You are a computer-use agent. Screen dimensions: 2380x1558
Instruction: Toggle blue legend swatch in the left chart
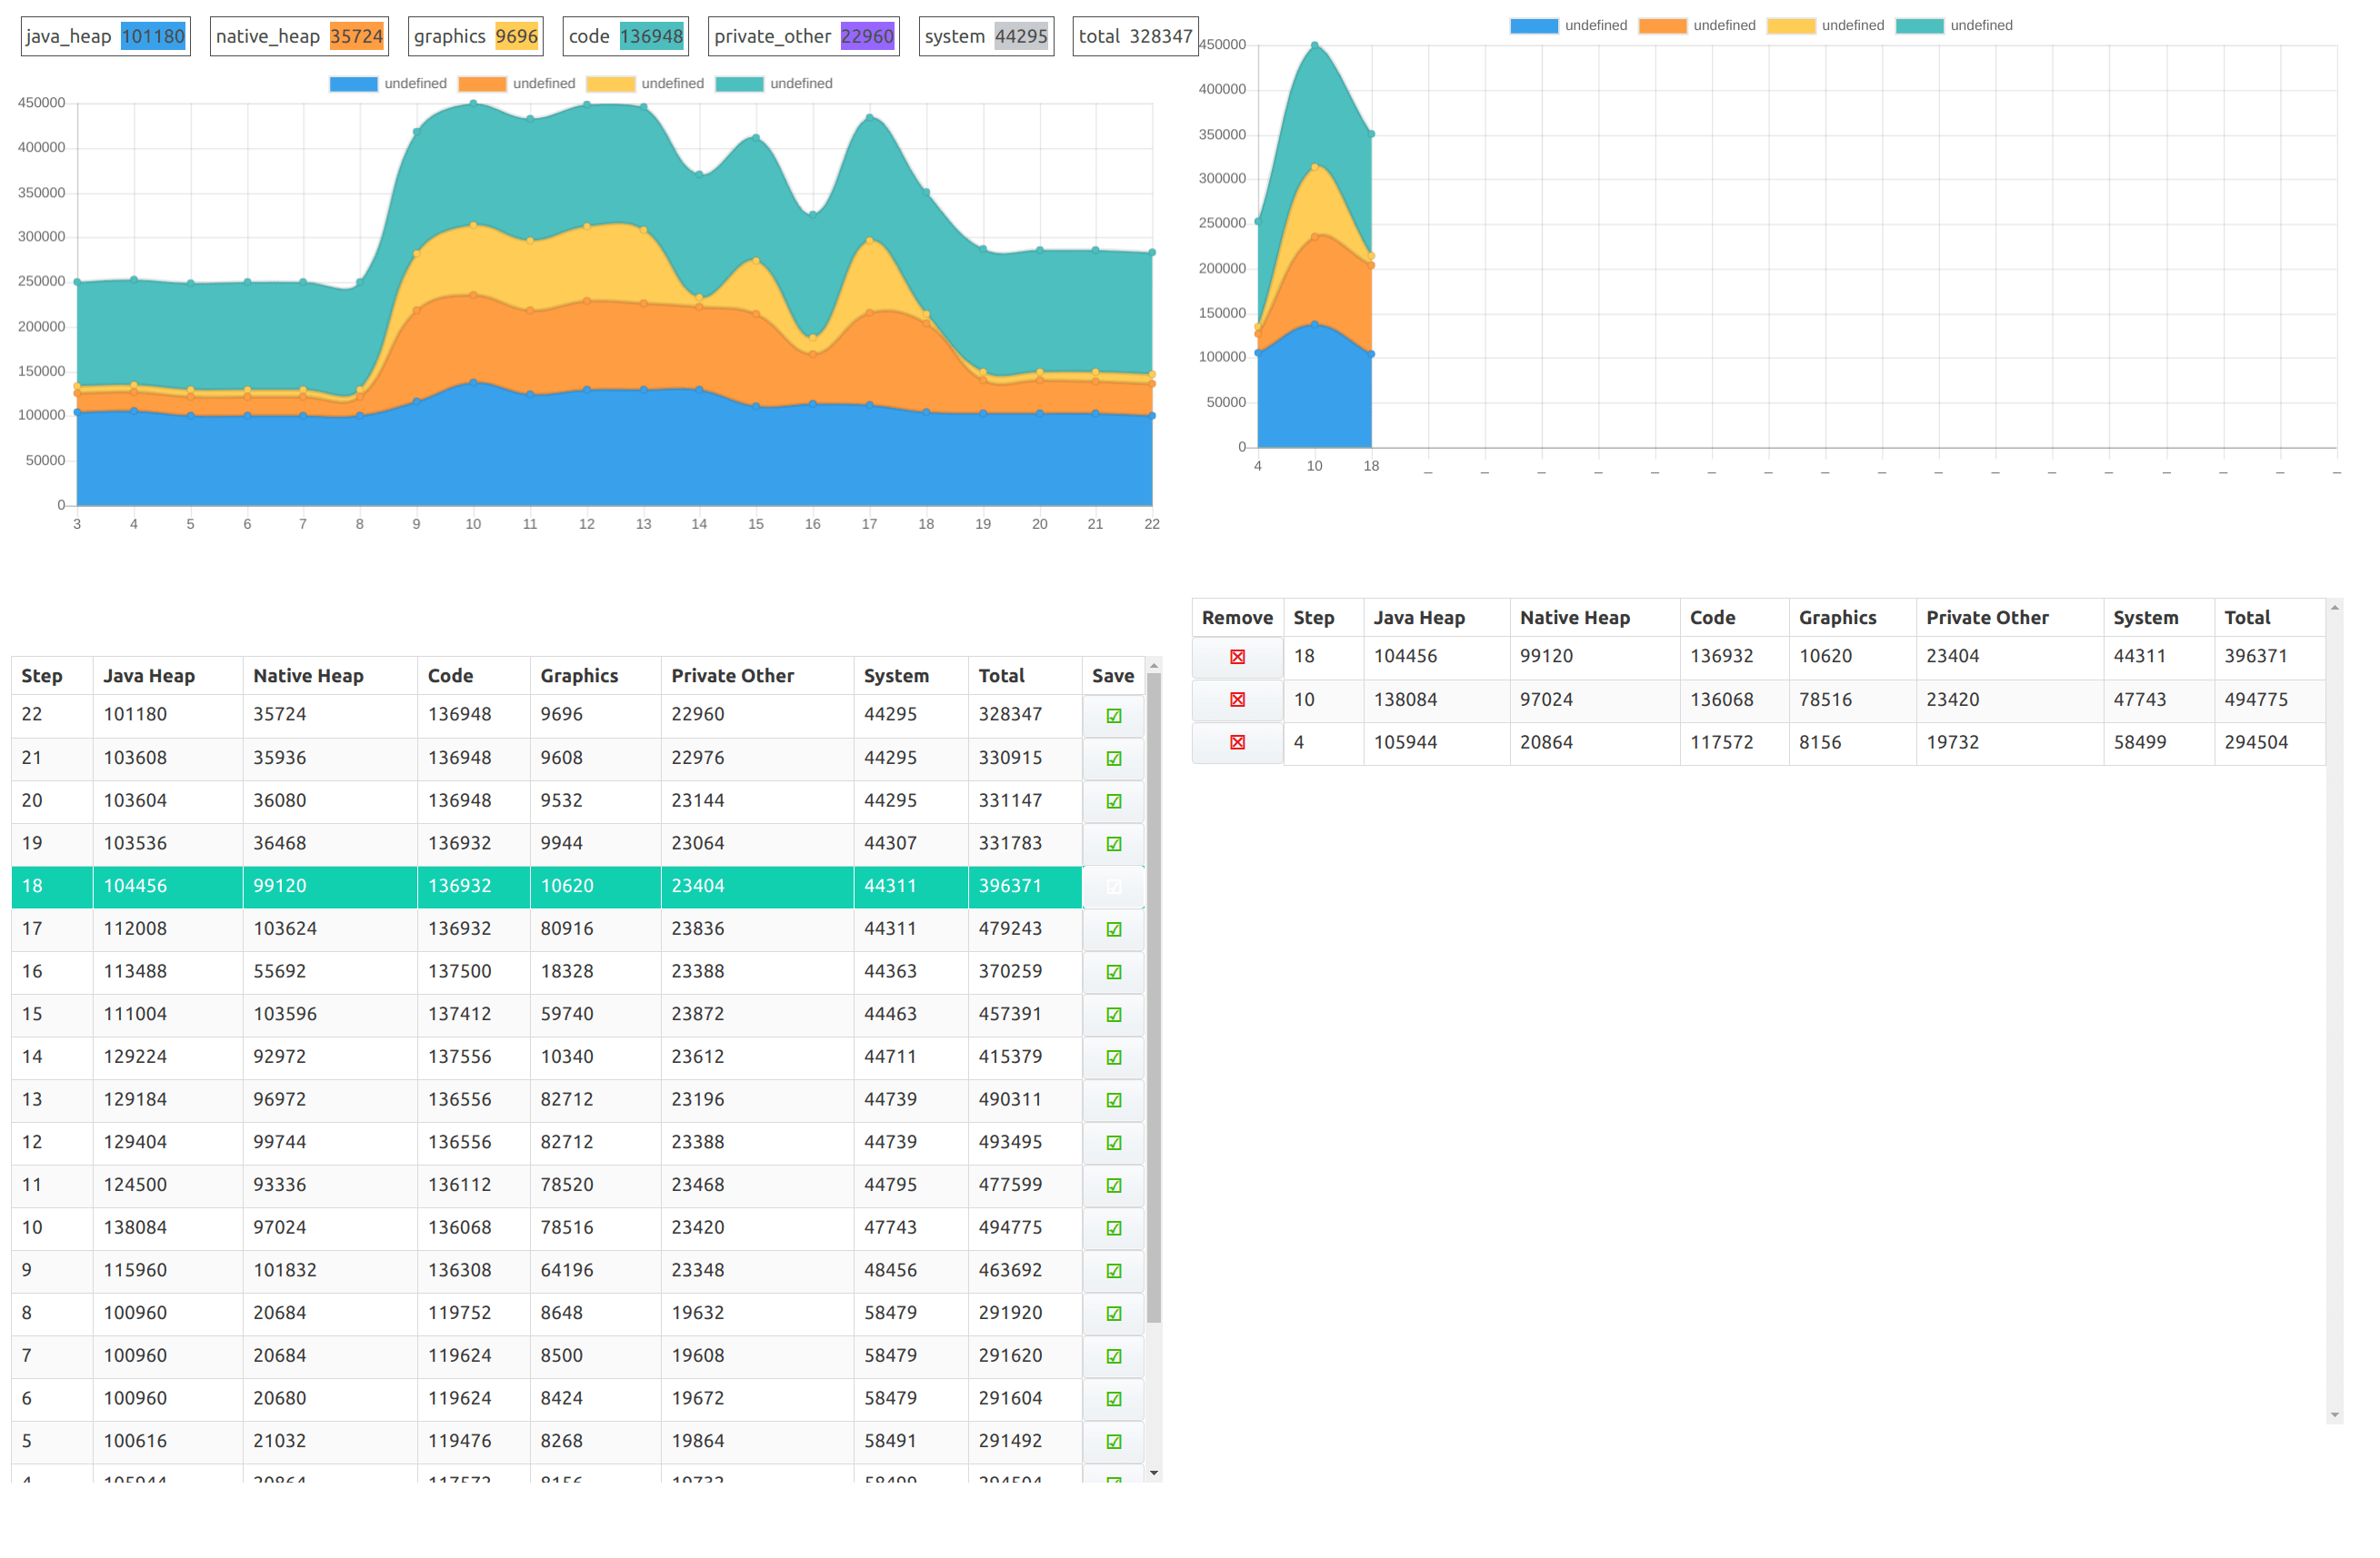(x=353, y=84)
